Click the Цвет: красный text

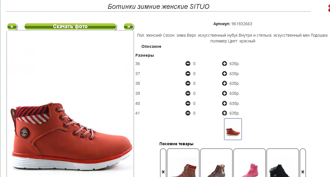coord(242,41)
